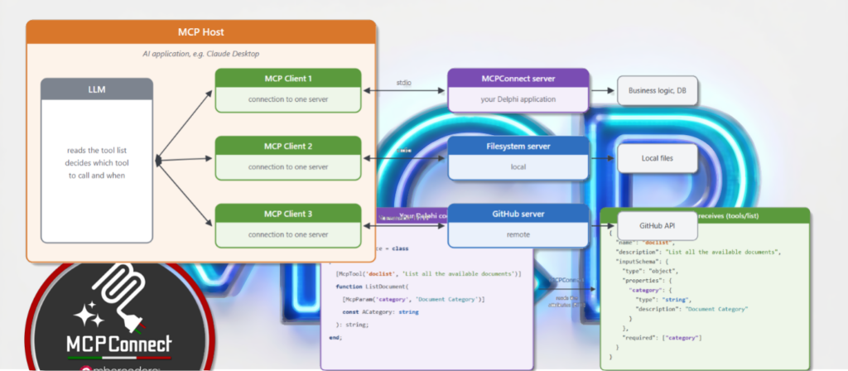Click the 'MCPConnect' wordmark in the logo

point(119,344)
